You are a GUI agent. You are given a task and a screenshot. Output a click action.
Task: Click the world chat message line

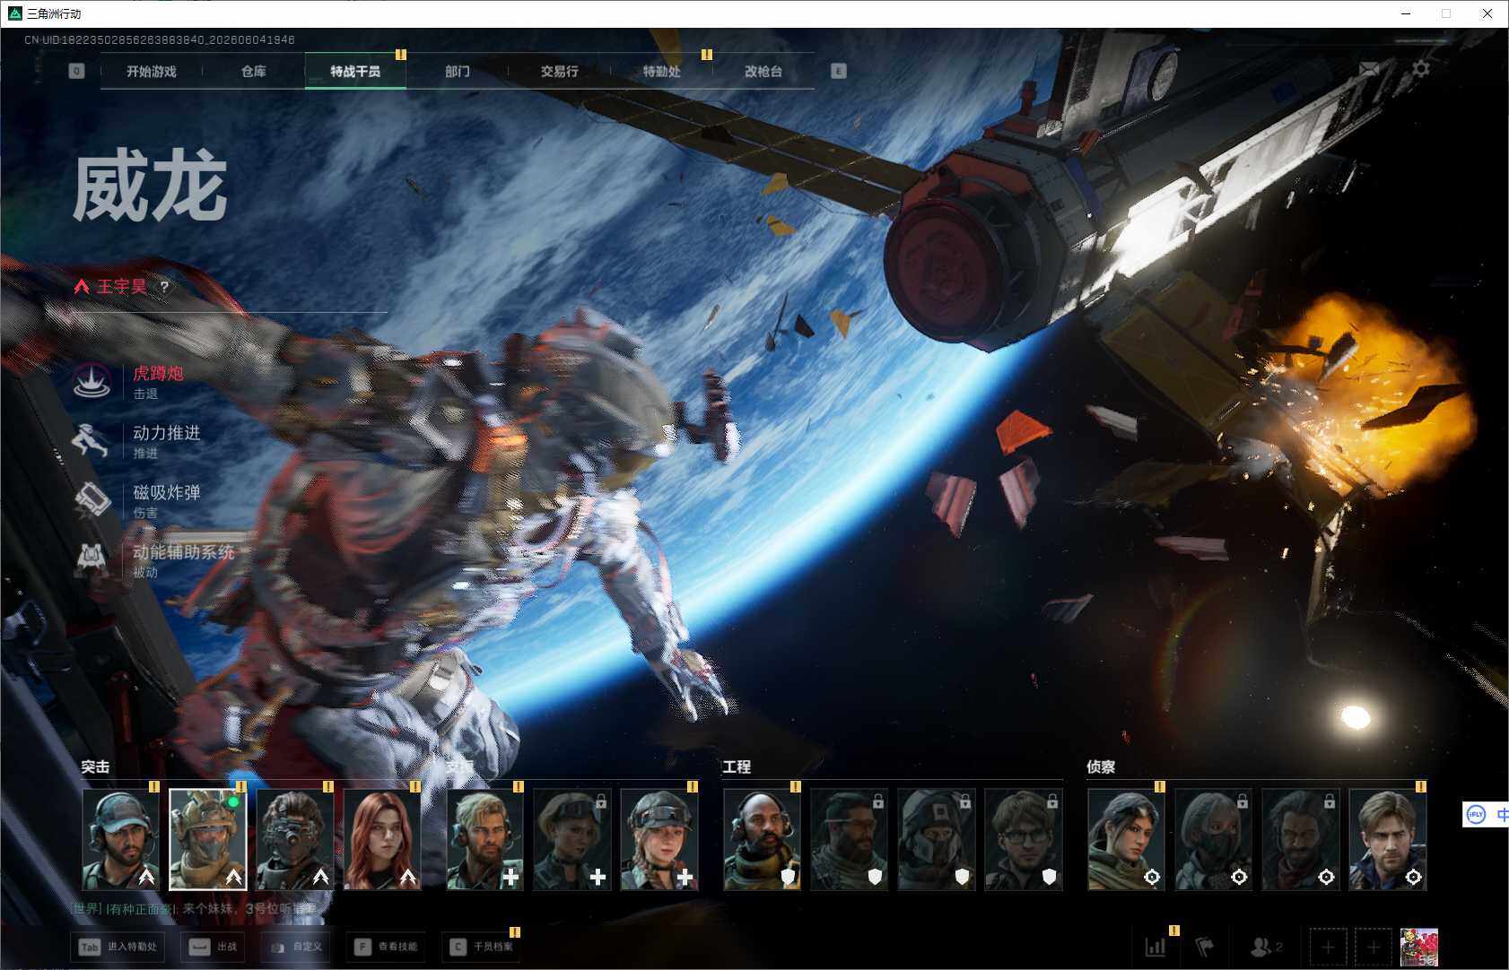[x=195, y=909]
